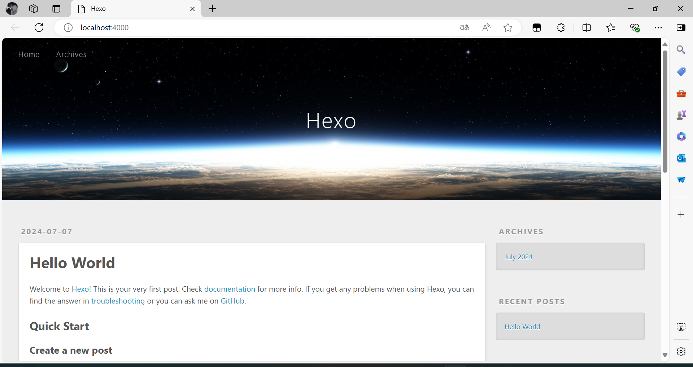Open the sidebar screenshot tool icon
The height and width of the screenshot is (367, 693).
(x=681, y=327)
